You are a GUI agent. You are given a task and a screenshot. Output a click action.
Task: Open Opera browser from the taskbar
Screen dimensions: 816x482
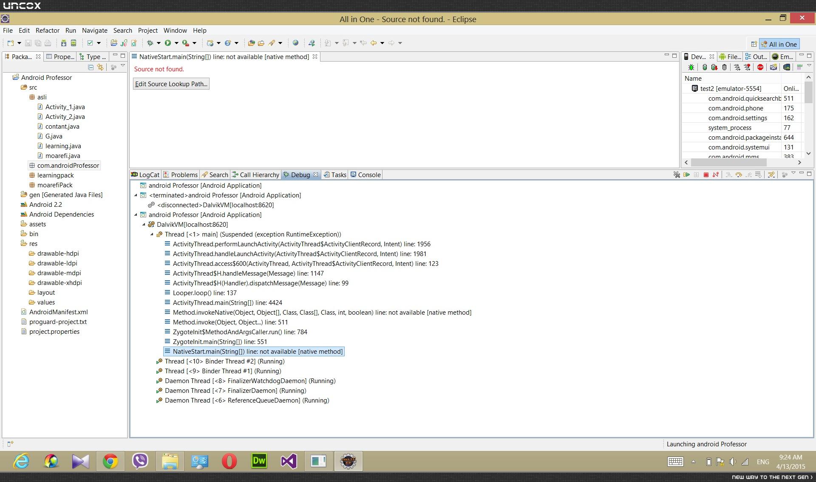point(229,461)
